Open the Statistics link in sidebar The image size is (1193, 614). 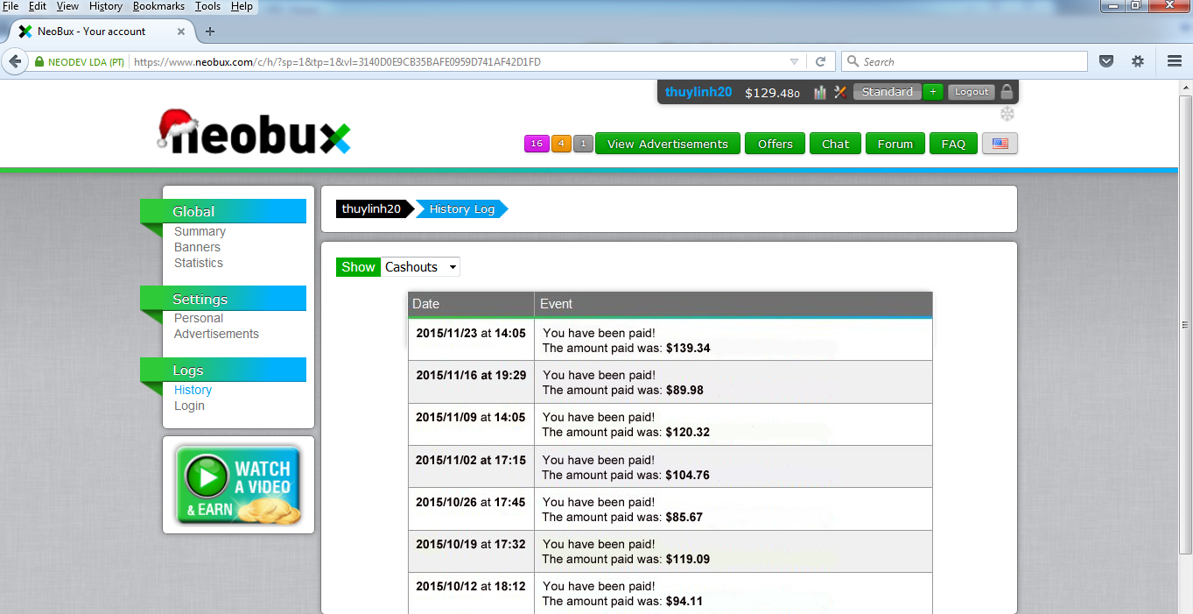pyautogui.click(x=199, y=263)
